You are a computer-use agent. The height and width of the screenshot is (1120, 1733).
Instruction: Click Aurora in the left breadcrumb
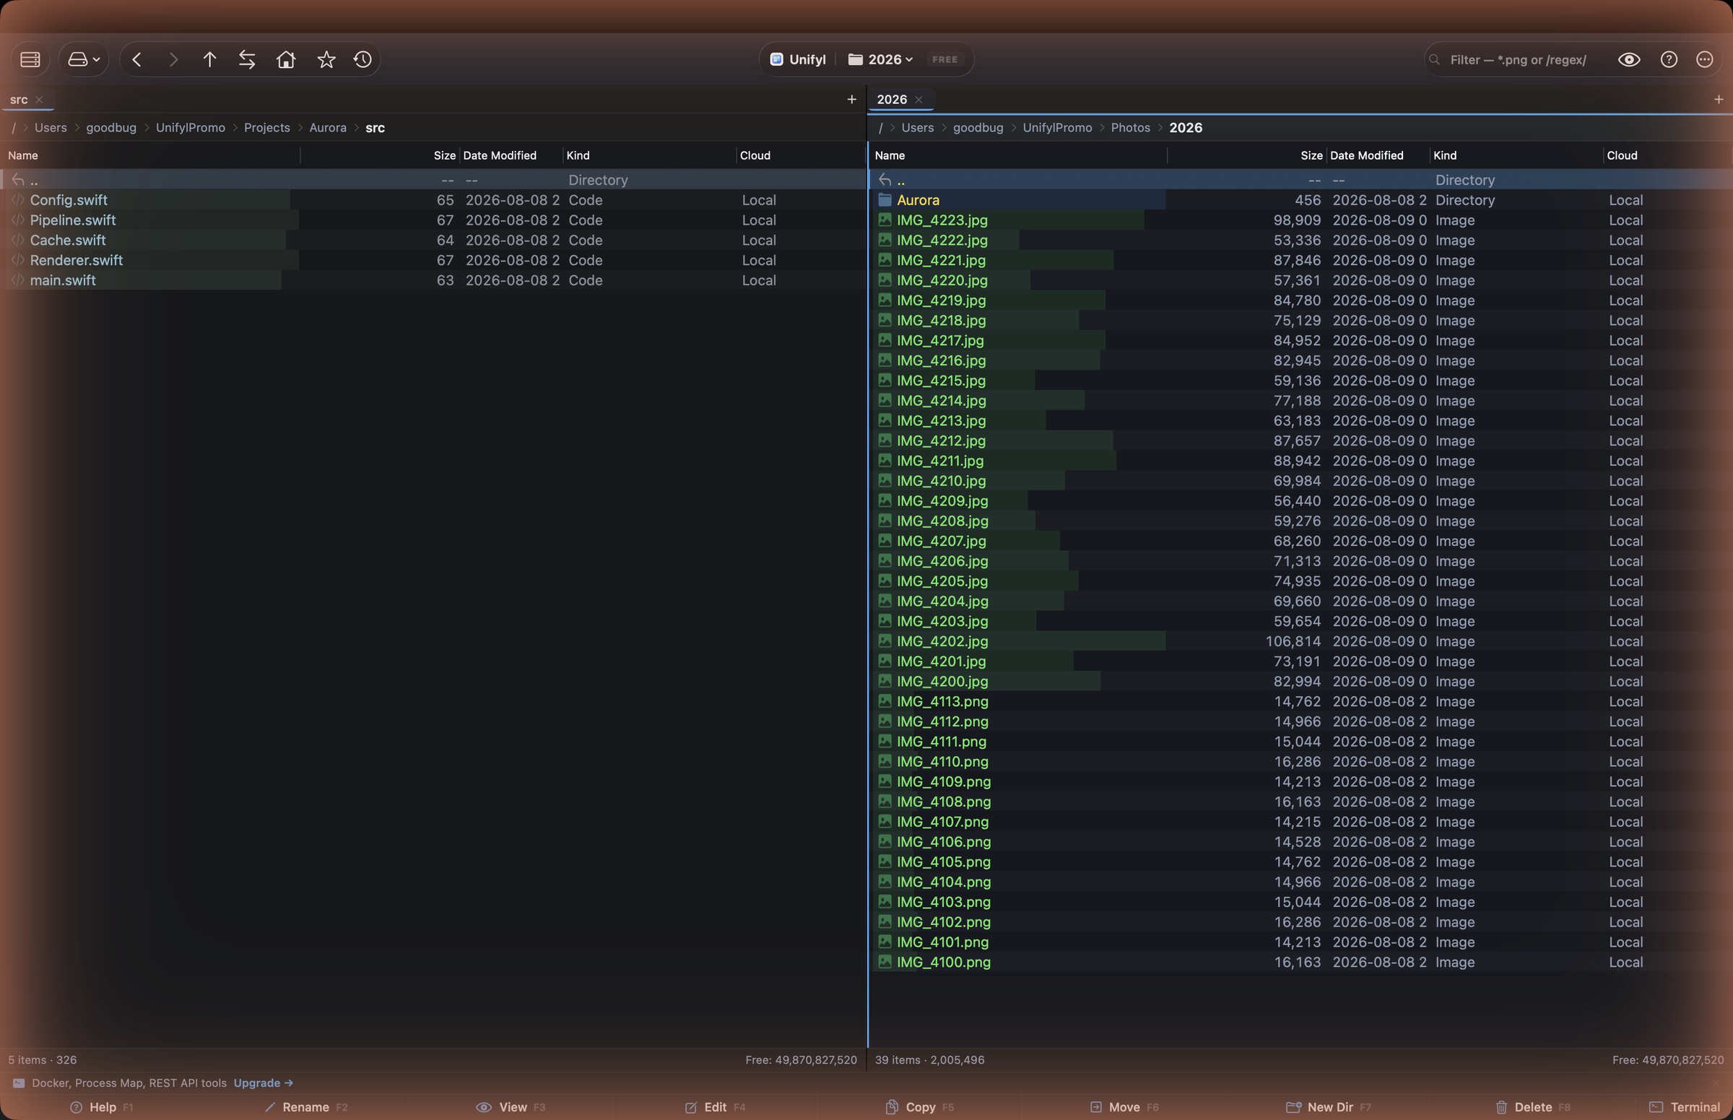[328, 128]
